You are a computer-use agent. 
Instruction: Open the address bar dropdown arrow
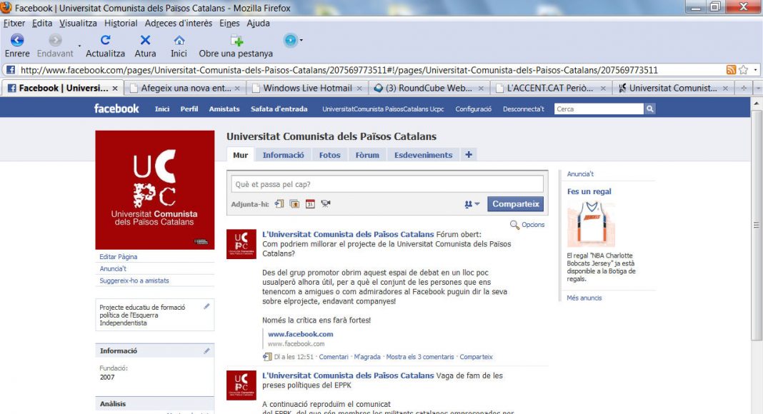[x=755, y=70]
